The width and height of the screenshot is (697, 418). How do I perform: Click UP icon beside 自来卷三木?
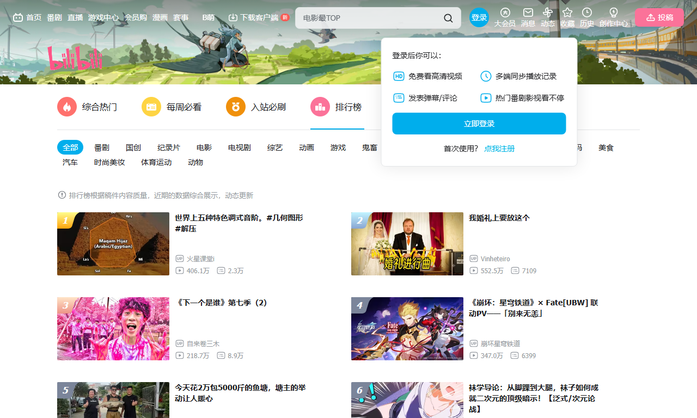click(x=180, y=343)
